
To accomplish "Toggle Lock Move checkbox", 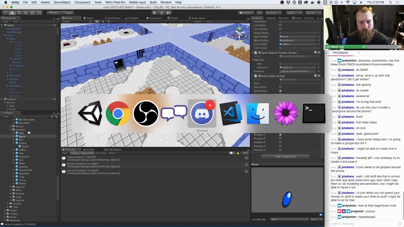I will tap(280, 25).
